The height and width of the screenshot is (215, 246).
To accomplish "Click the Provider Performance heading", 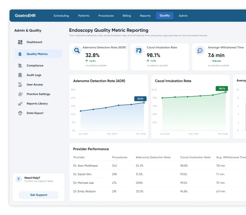I will point(91,149).
